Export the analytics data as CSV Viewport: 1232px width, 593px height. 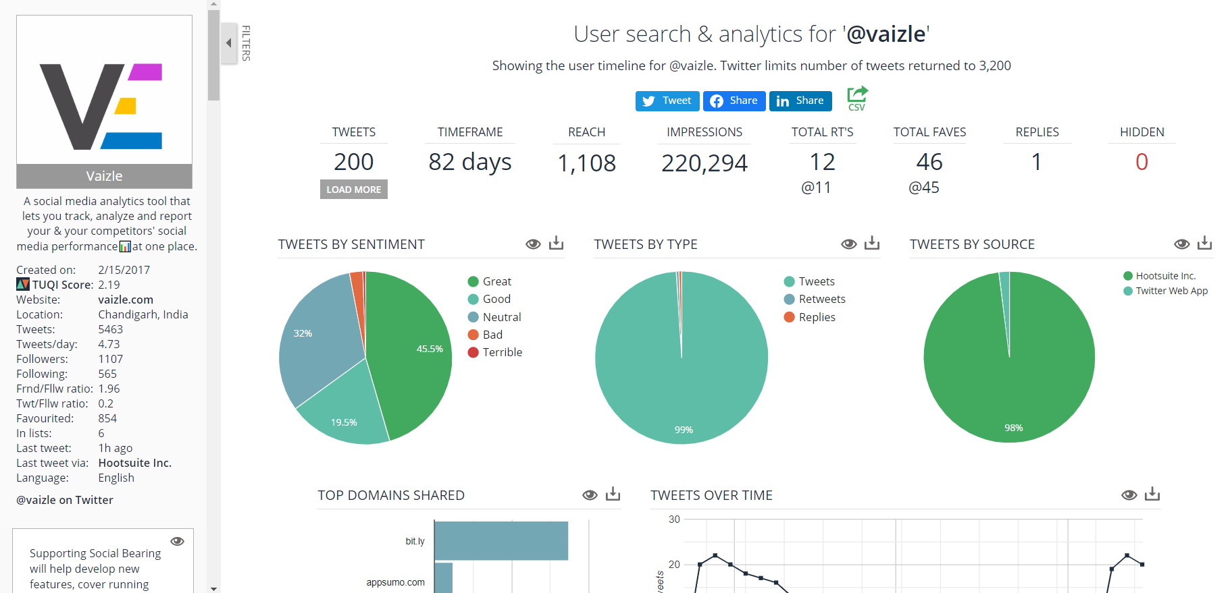pos(856,96)
